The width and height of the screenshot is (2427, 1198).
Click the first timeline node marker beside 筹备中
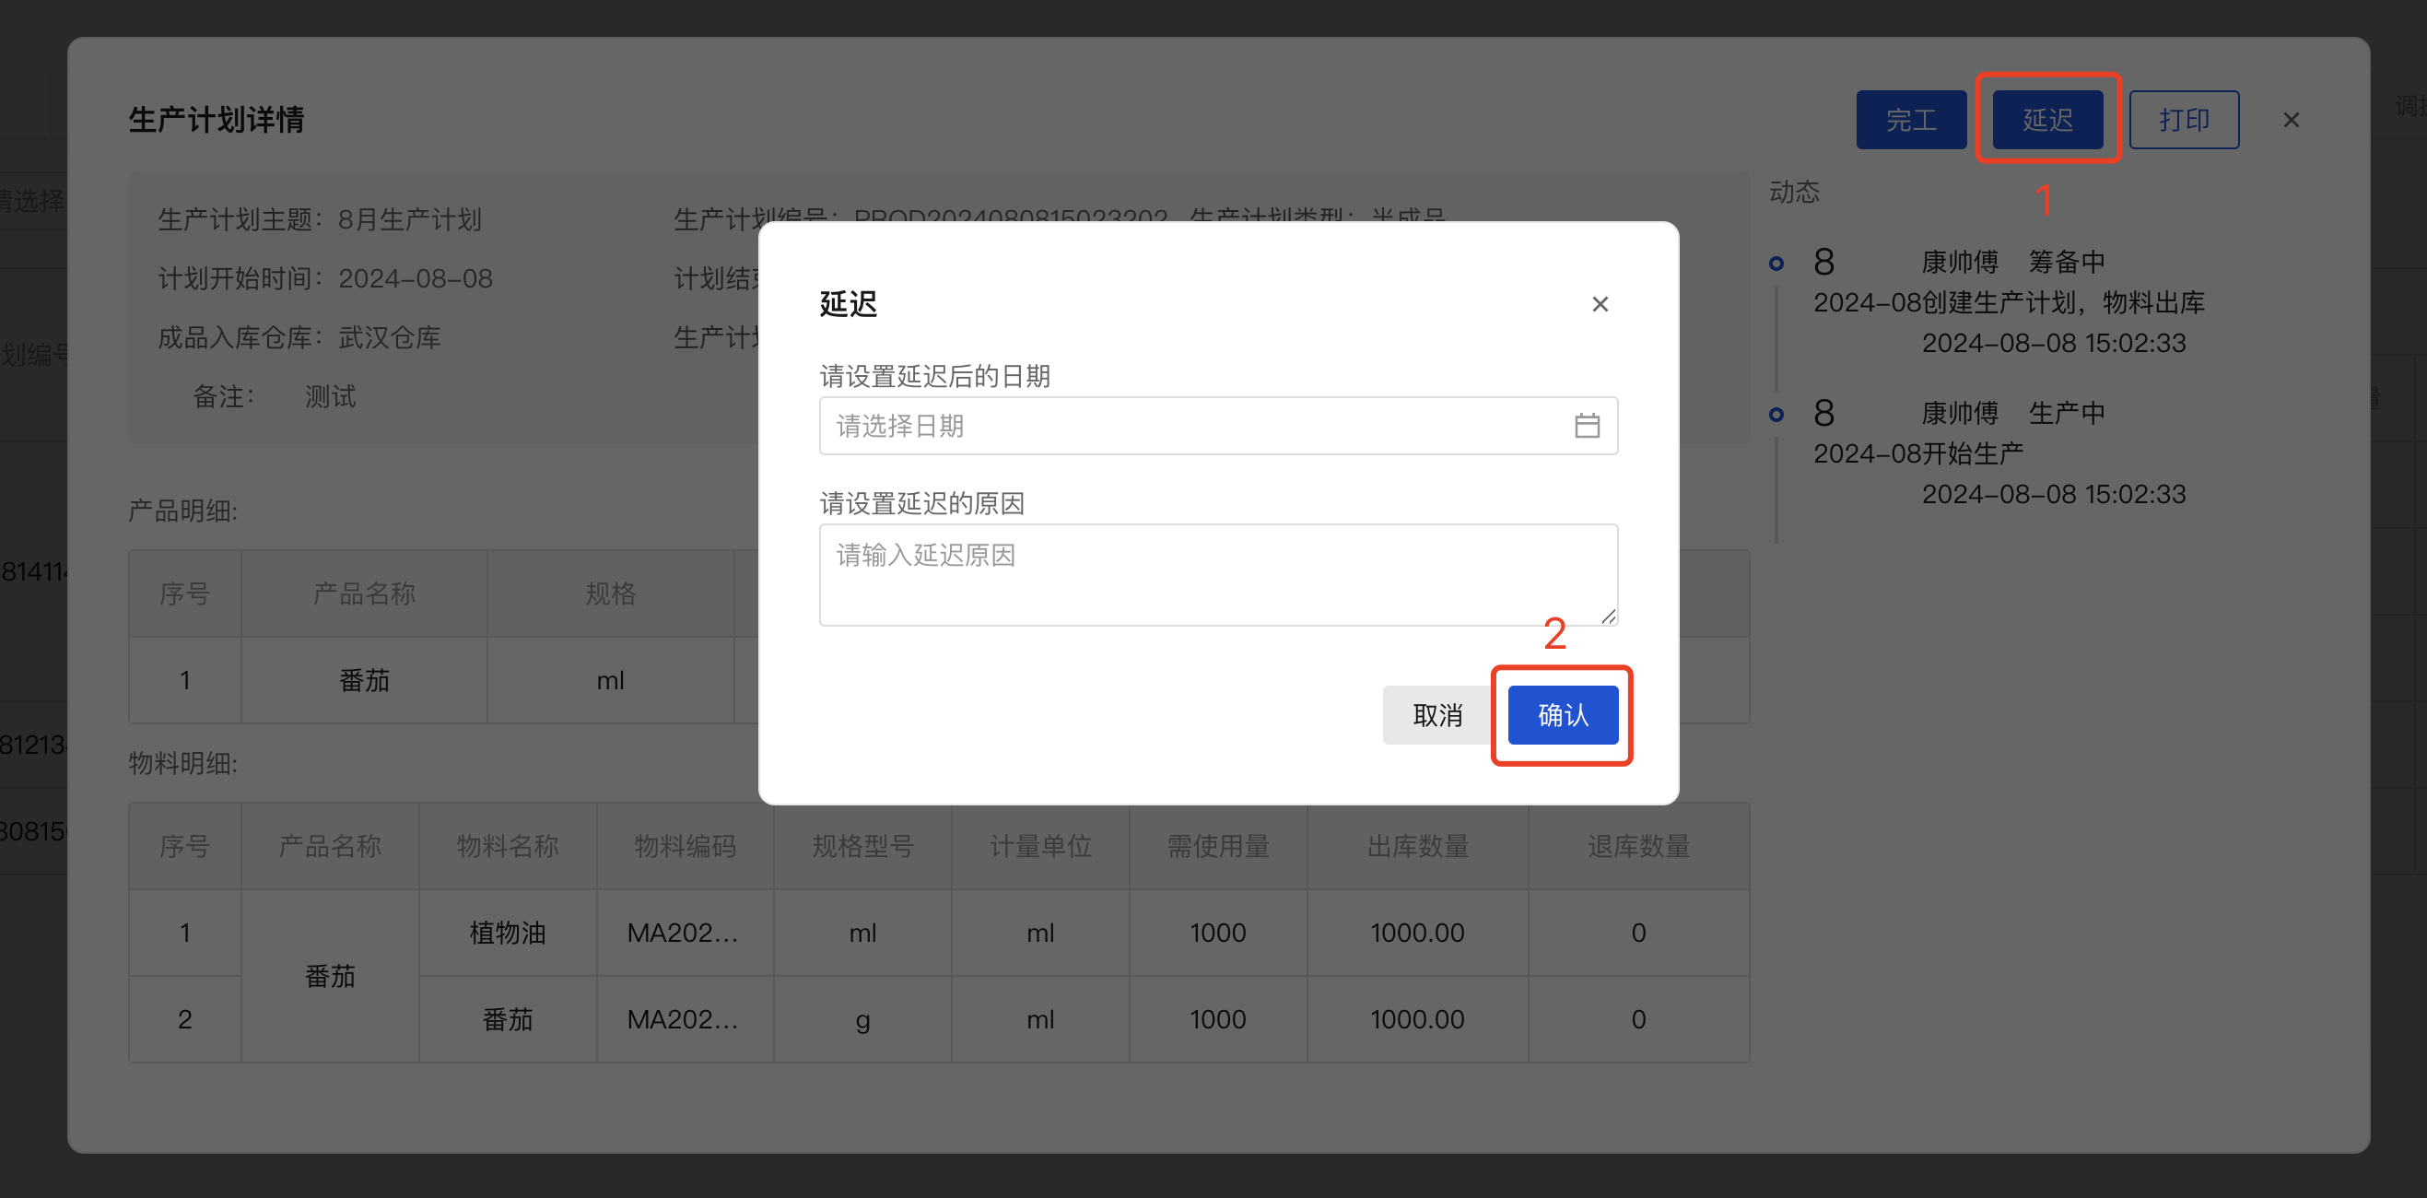click(1776, 263)
